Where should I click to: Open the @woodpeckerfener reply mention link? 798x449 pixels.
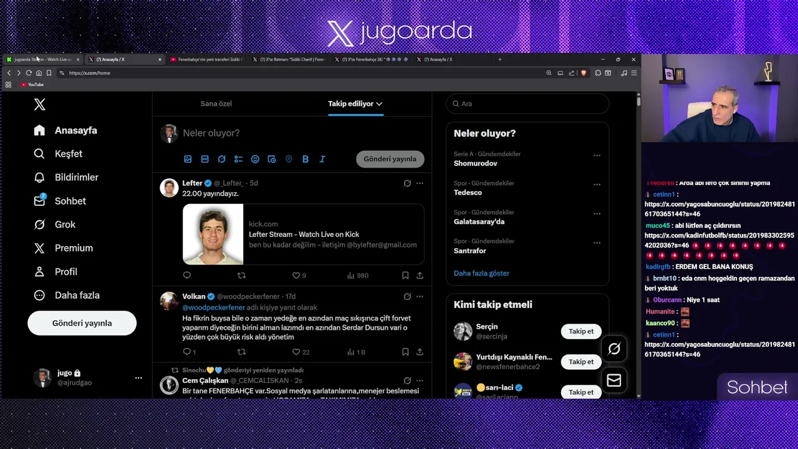pos(213,307)
